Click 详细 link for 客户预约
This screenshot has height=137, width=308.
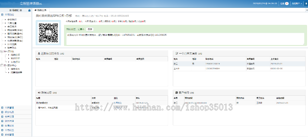[x=192, y=93]
